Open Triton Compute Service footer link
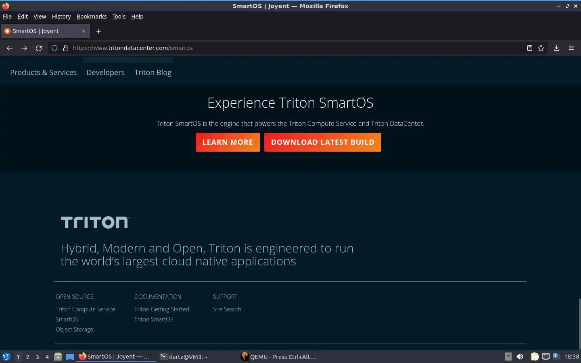Image resolution: width=581 pixels, height=363 pixels. click(85, 309)
